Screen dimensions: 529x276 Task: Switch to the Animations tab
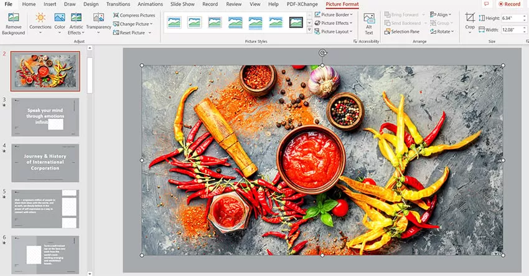[150, 4]
